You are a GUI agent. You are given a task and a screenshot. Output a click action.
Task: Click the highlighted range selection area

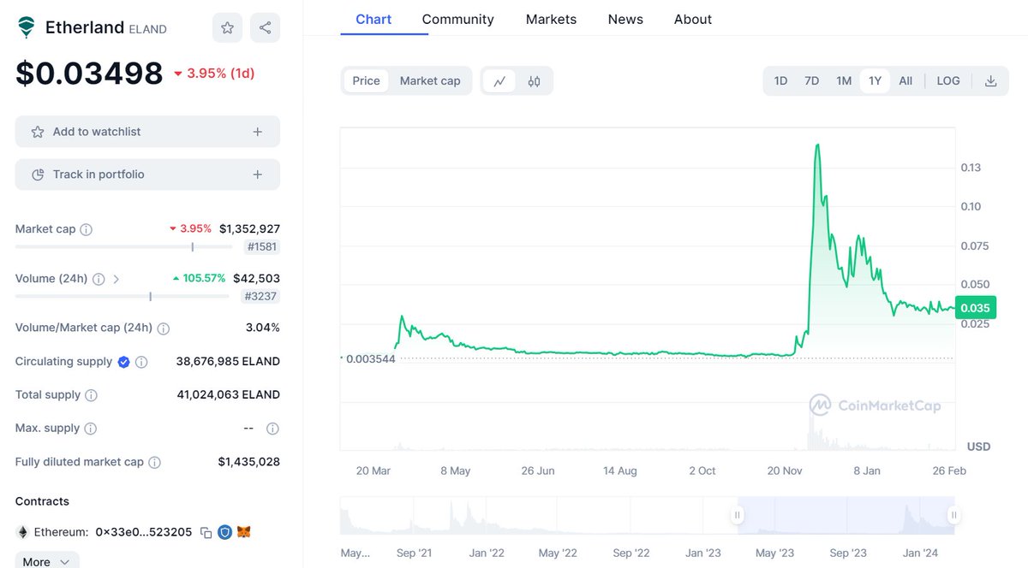coord(845,515)
